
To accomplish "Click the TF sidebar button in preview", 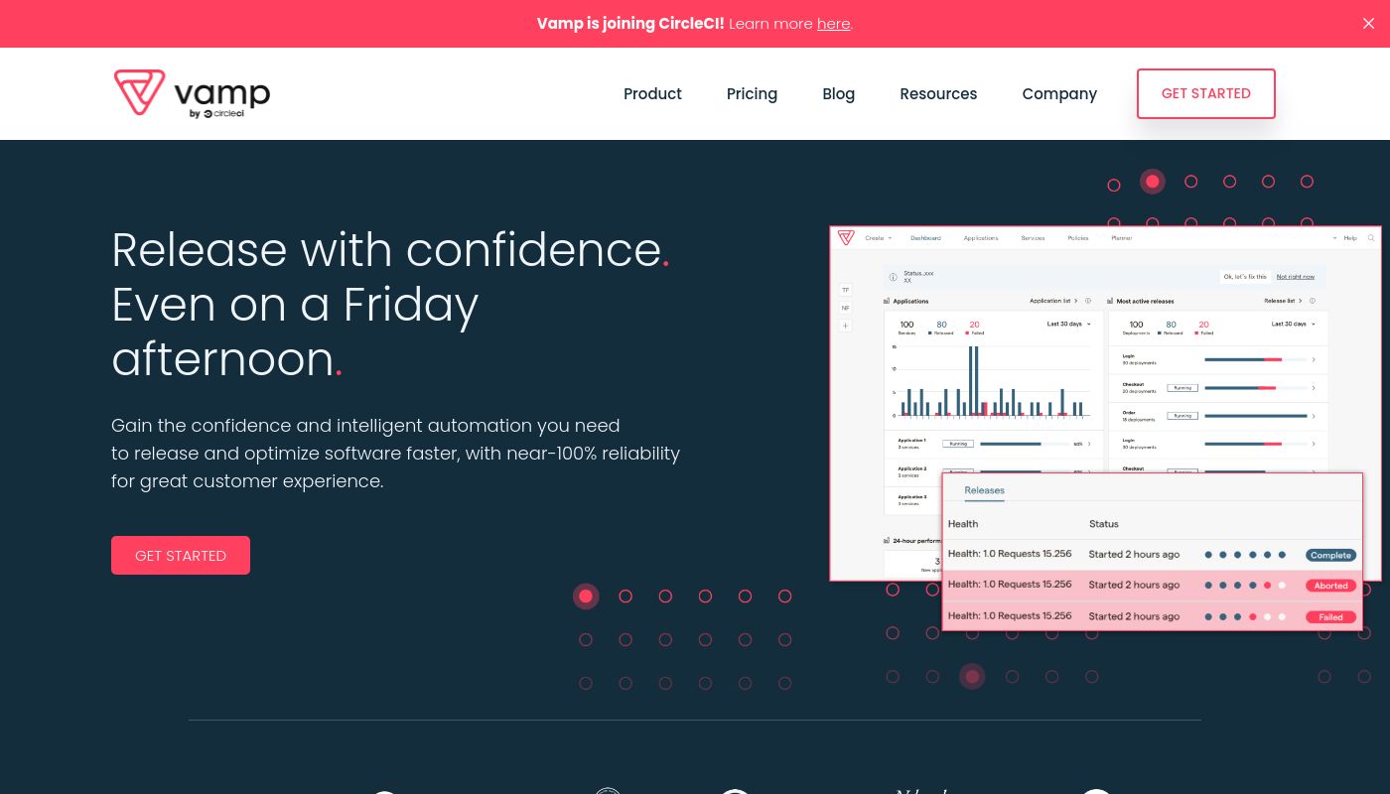I will (846, 290).
